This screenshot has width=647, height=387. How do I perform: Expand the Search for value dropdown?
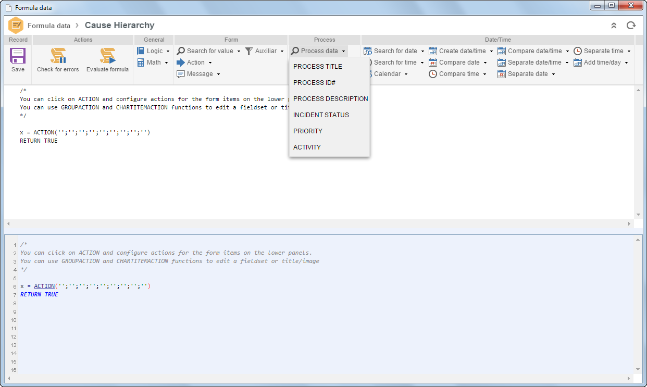(239, 52)
